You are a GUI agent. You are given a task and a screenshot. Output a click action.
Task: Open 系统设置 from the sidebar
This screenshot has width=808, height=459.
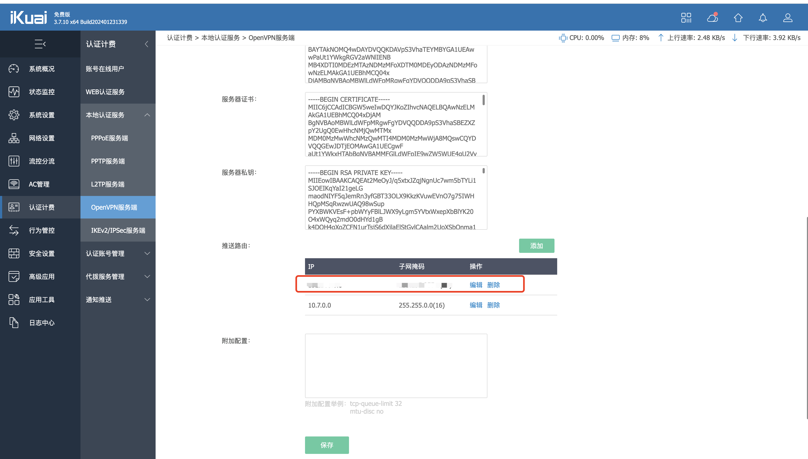click(x=42, y=115)
